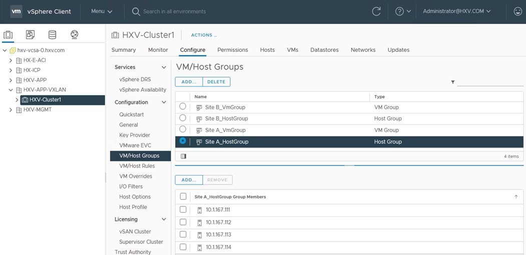Expand the HXV-MGMT datacenter tree node
This screenshot has width=526, height=255.
point(11,109)
